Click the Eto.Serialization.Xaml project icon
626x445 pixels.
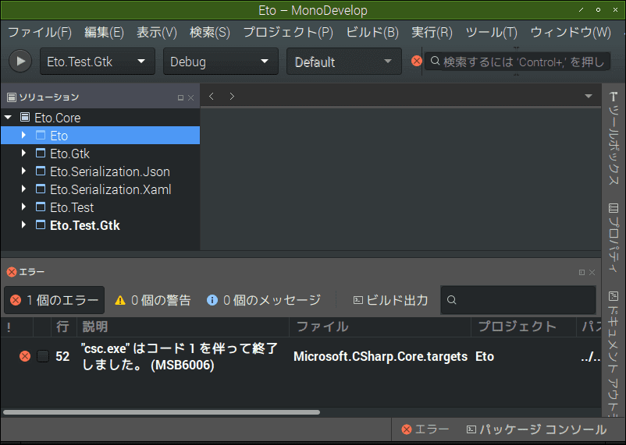pyautogui.click(x=41, y=189)
